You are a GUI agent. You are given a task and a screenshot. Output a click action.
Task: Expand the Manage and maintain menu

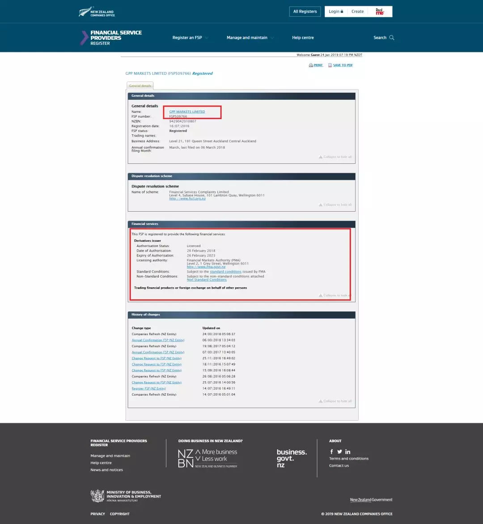tap(250, 38)
